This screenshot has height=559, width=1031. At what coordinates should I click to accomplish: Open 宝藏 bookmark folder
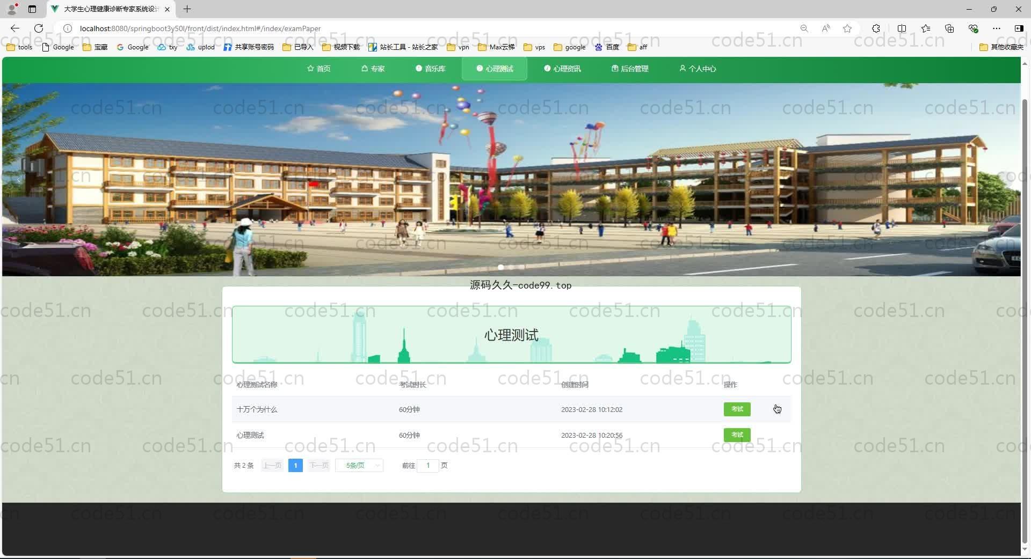(95, 47)
